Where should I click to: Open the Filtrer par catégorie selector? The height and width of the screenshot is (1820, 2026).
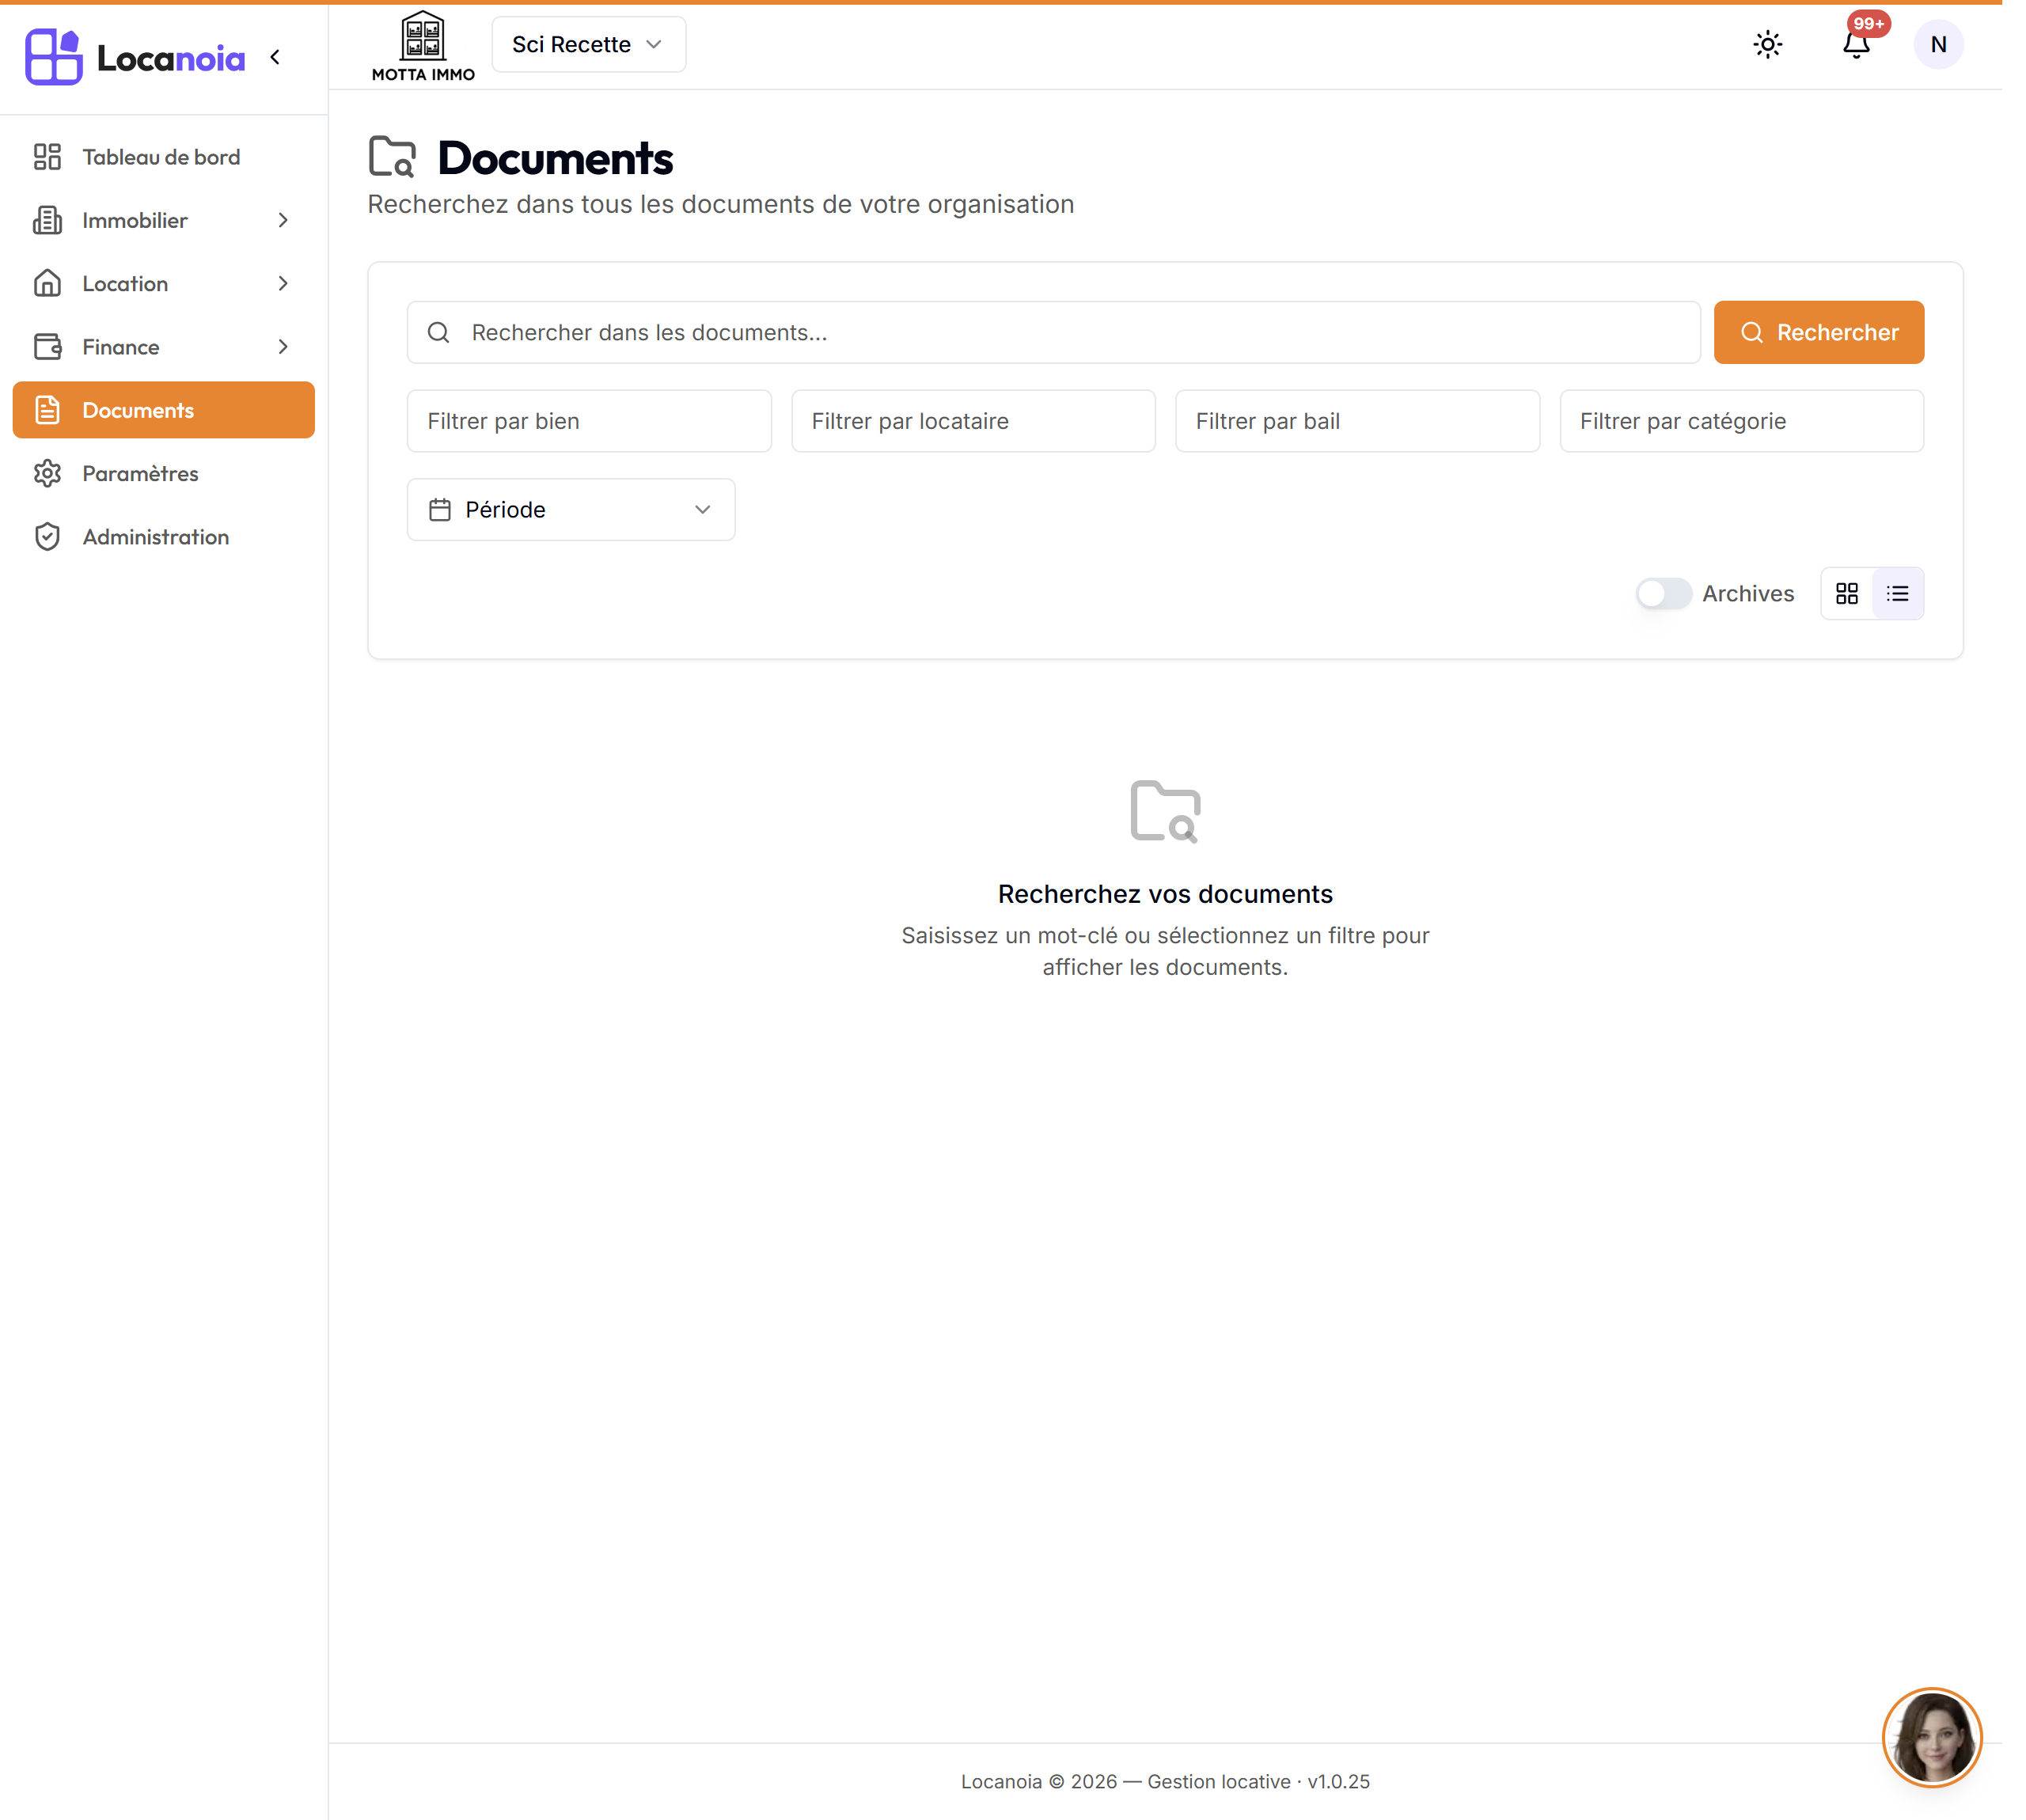(1741, 421)
